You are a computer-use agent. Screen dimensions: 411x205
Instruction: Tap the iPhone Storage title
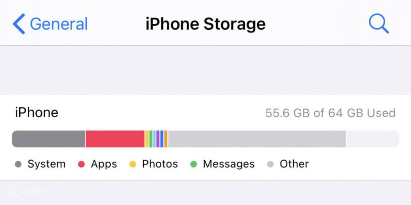tap(205, 24)
